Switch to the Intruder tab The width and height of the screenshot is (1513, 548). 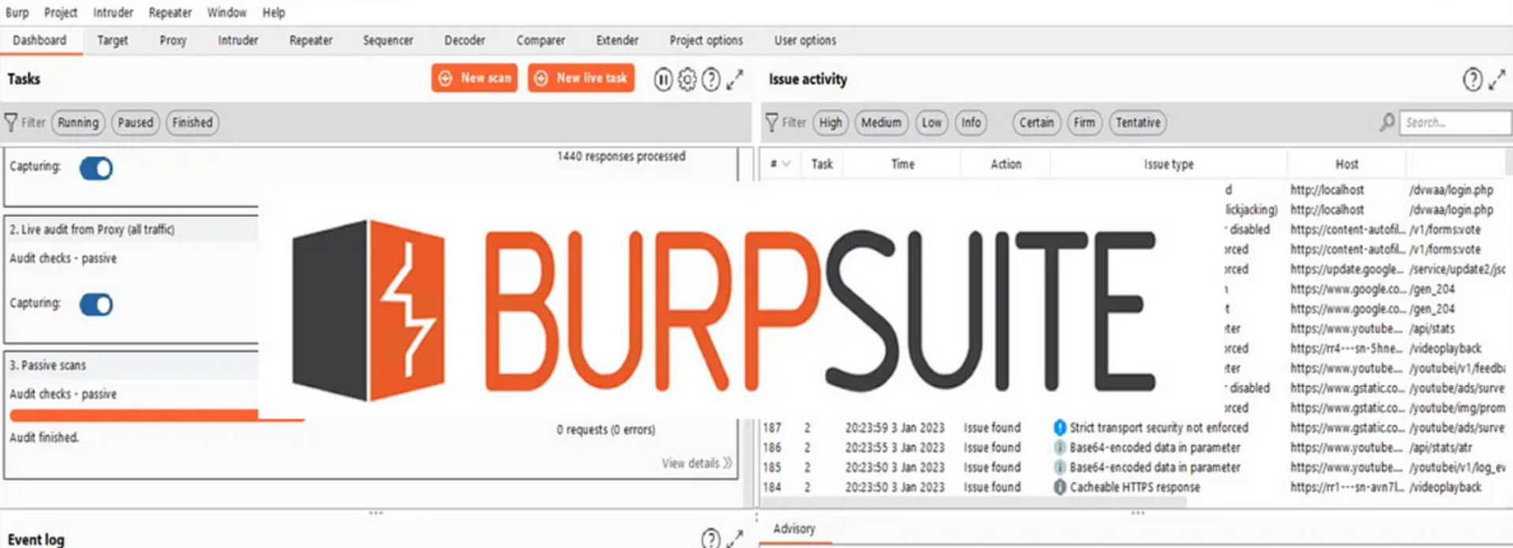pyautogui.click(x=238, y=40)
